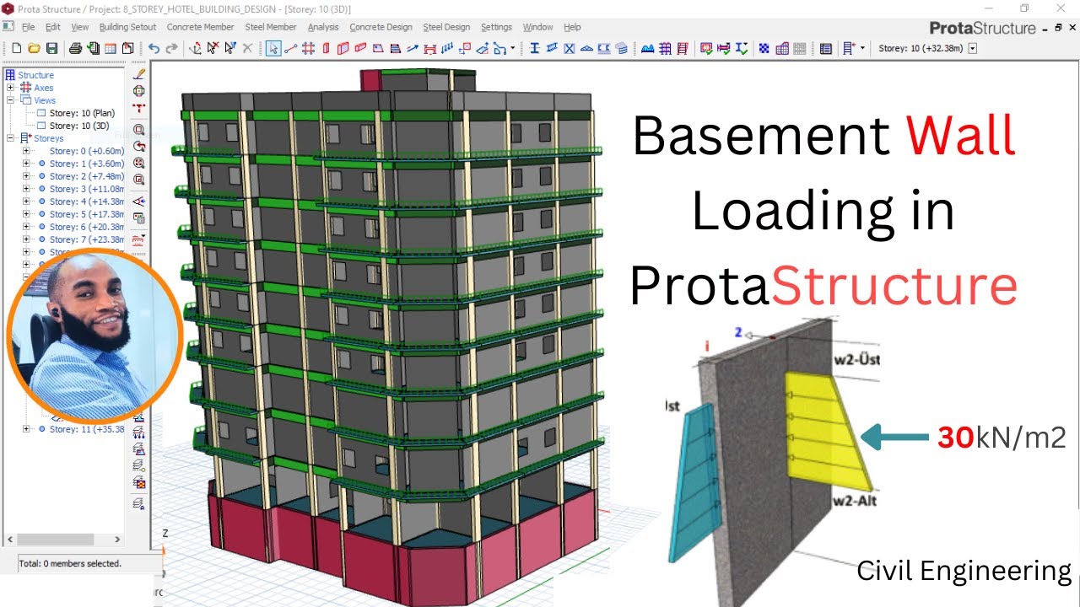Delete selection with grey X icon
Screen dimensions: 1080x607
coord(247,49)
